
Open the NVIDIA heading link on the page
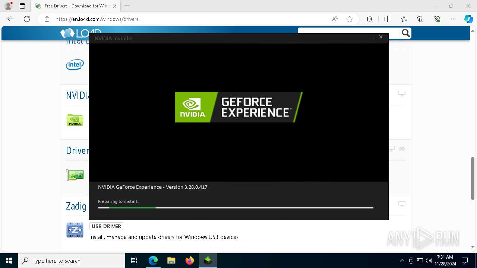[77, 95]
